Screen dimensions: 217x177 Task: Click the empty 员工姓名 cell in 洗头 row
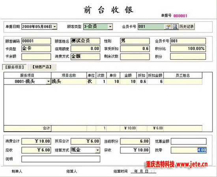[x=183, y=81]
